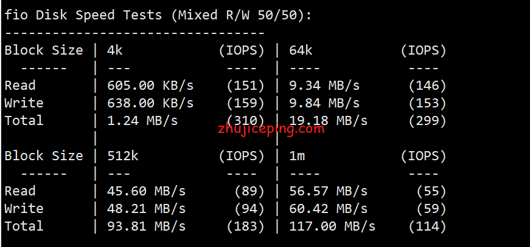530x247 pixels.
Task: Click the fio Disk Speed Tests heading
Action: pyautogui.click(x=158, y=15)
